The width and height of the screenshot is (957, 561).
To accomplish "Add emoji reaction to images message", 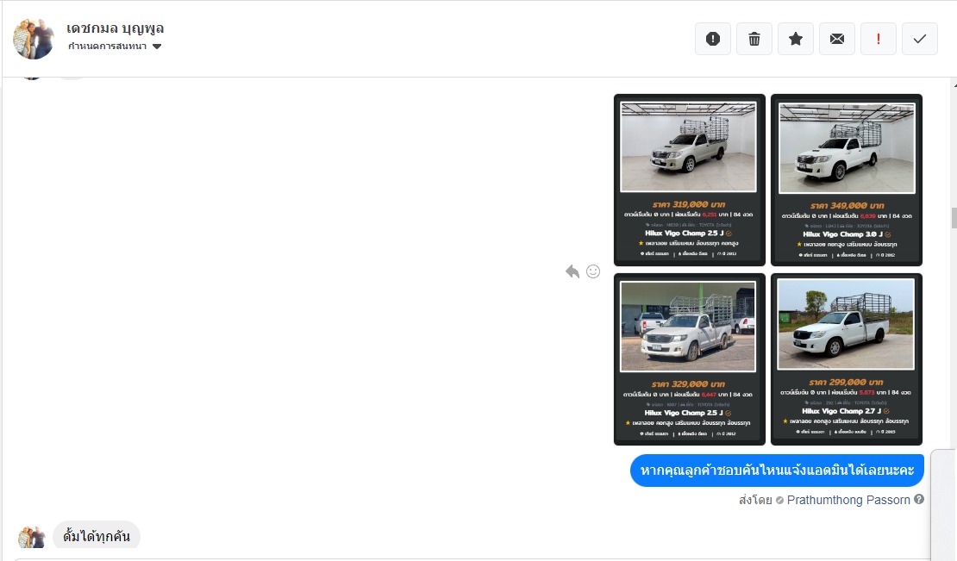I will (593, 271).
